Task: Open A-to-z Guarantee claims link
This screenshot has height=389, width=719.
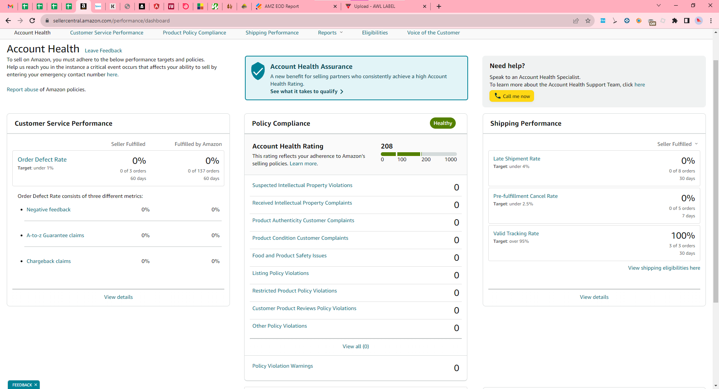Action: click(x=55, y=236)
